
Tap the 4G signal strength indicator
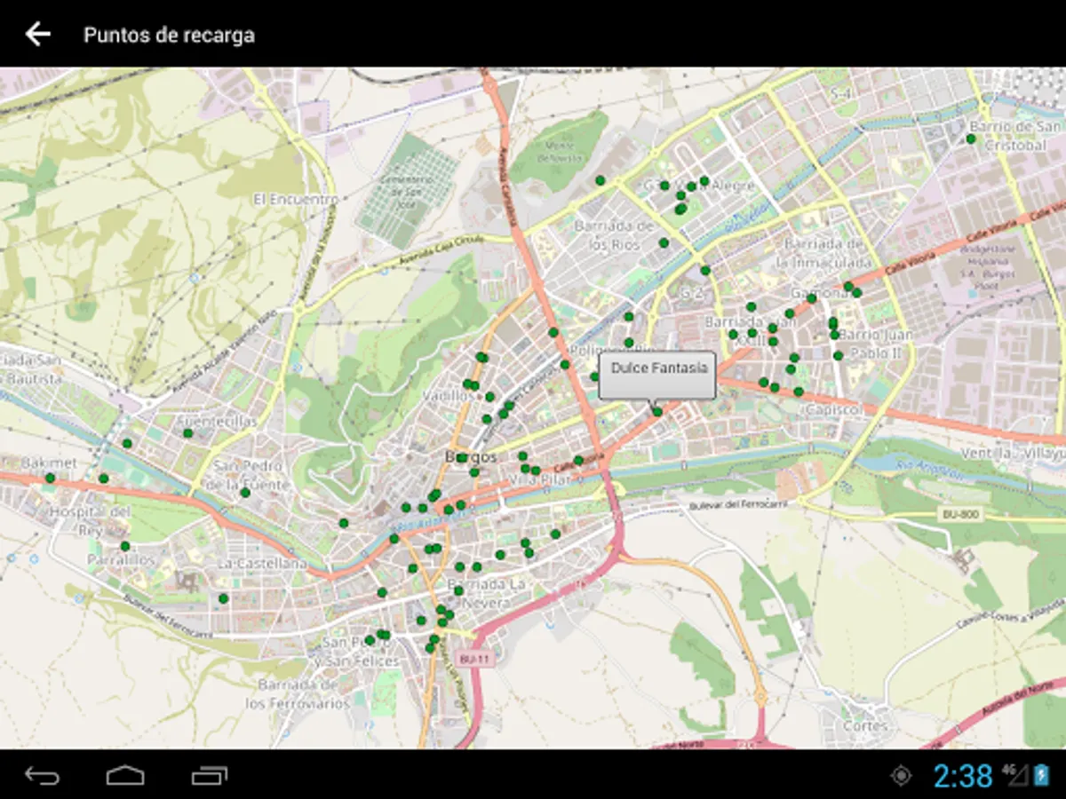pyautogui.click(x=1015, y=774)
